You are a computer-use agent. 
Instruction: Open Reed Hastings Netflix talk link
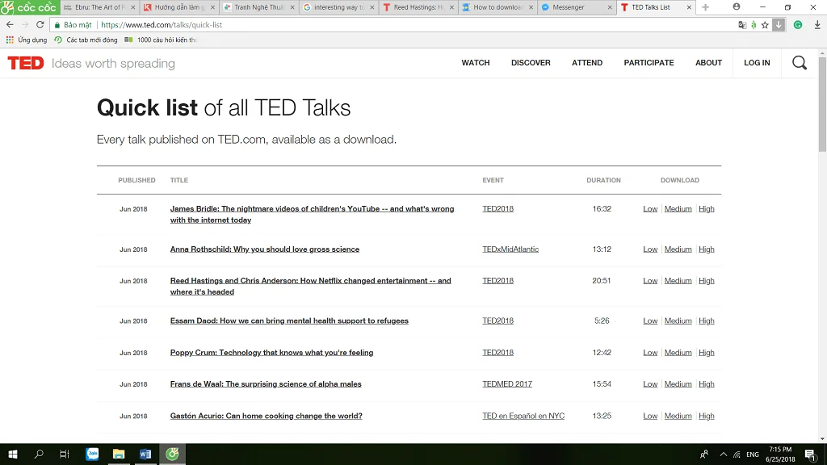[x=310, y=287]
